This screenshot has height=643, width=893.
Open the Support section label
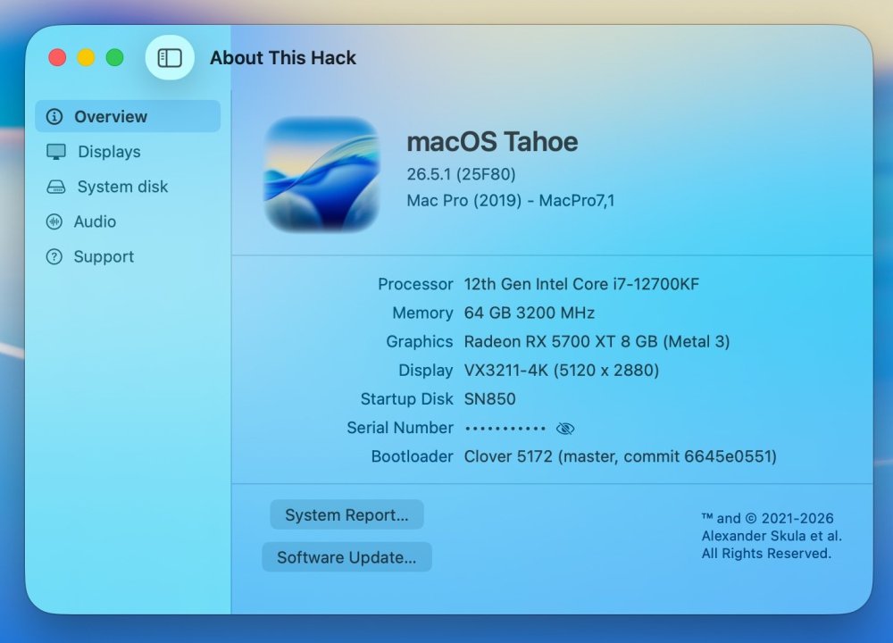[x=104, y=257]
